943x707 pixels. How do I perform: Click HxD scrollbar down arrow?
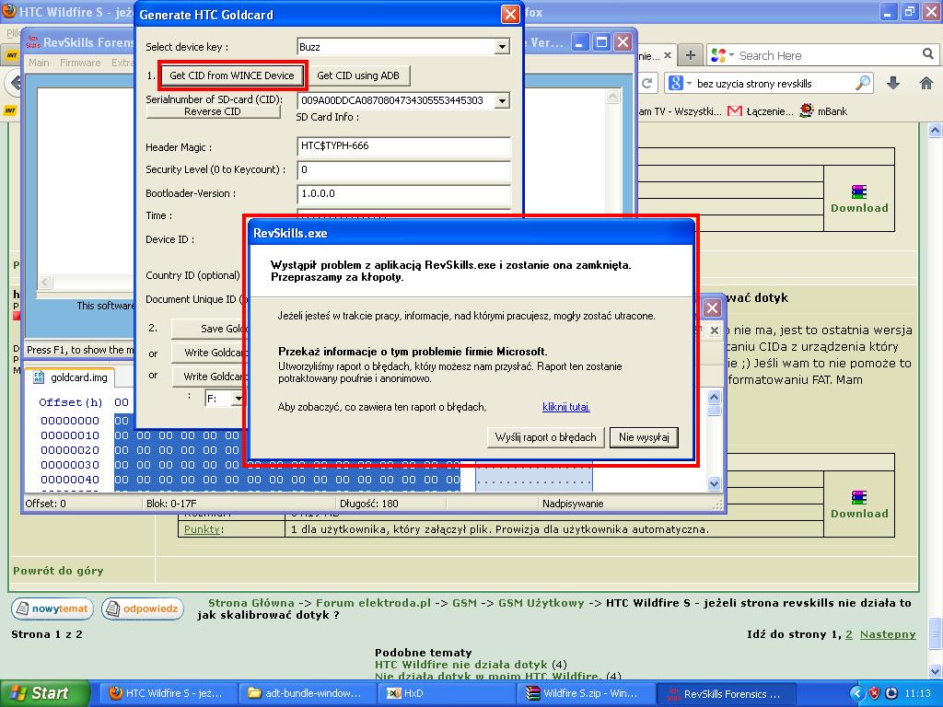[x=714, y=483]
